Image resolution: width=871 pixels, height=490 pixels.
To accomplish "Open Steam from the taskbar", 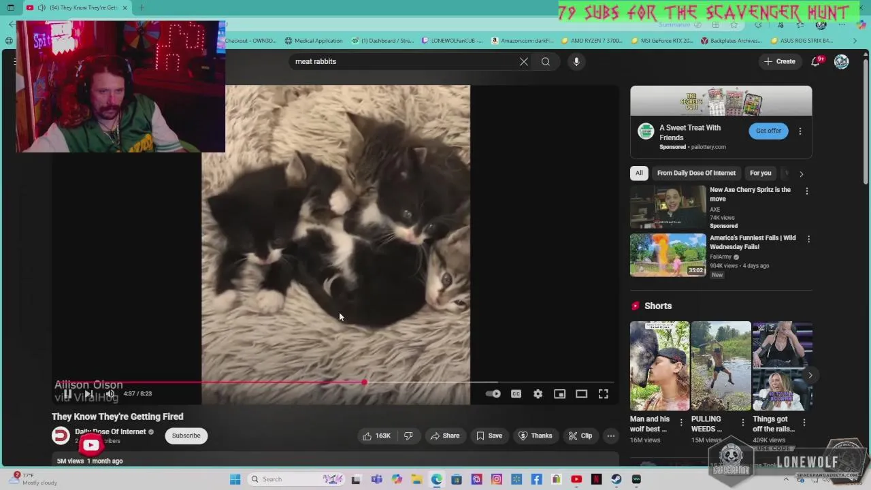I will (x=617, y=479).
